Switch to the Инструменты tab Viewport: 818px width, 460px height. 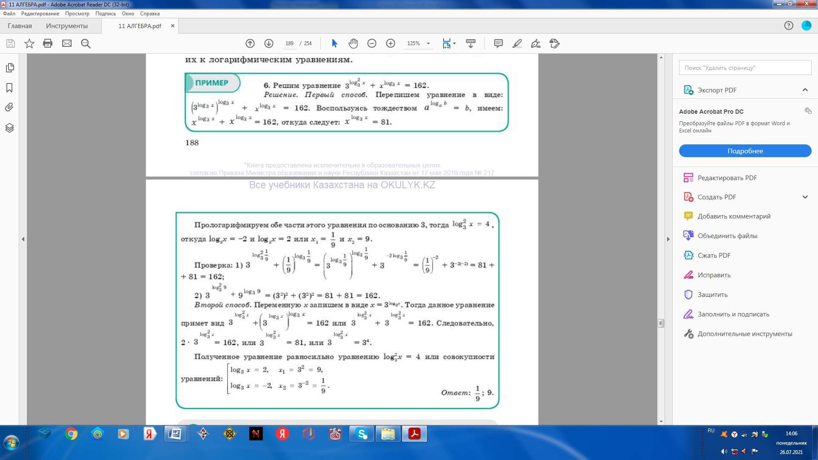67,26
